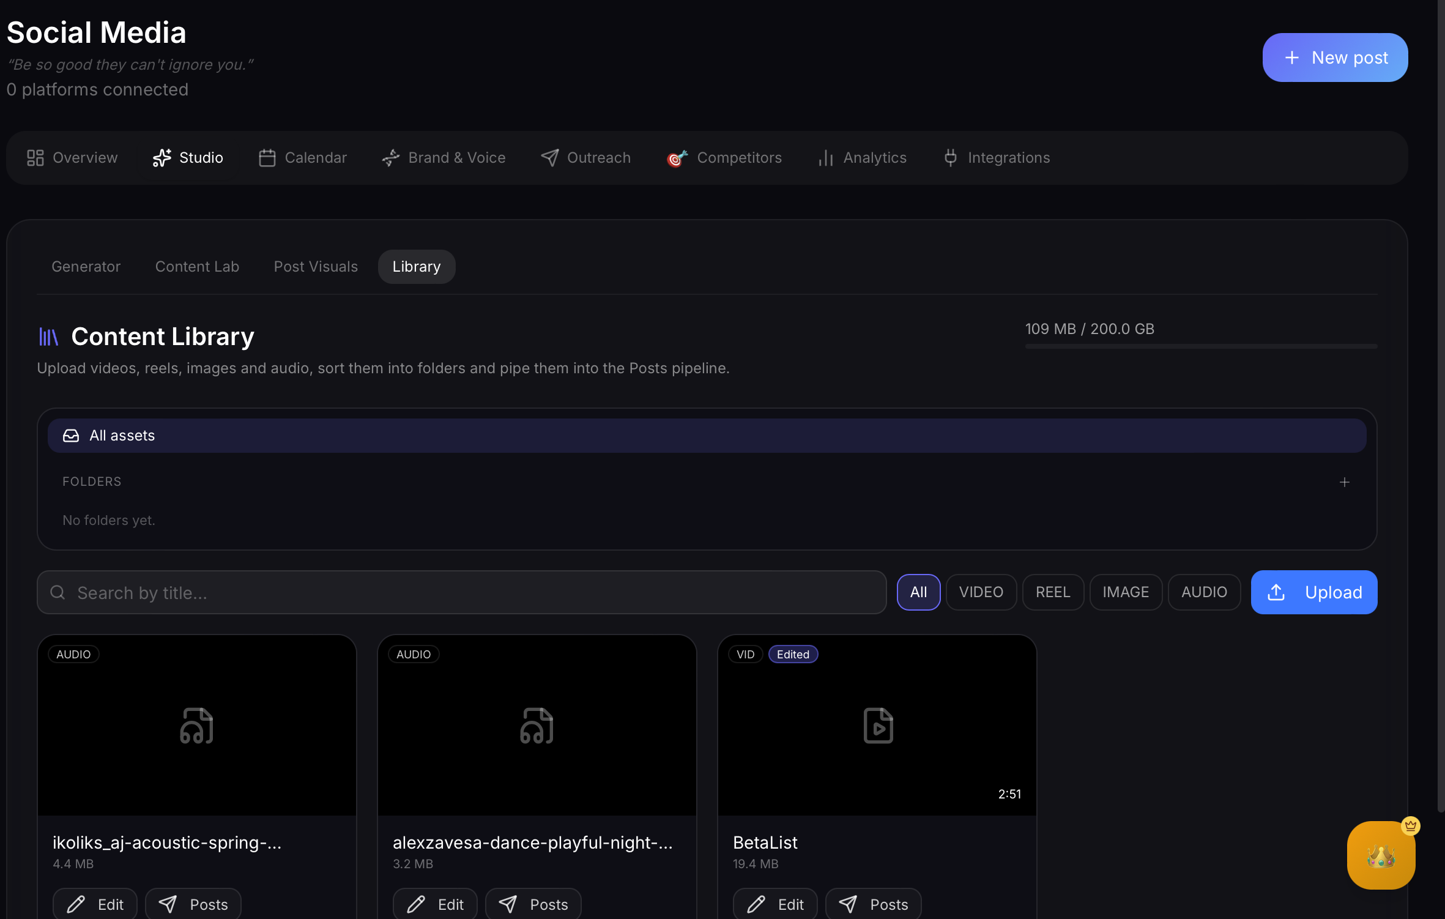Click the 3.2 MB file size
The image size is (1445, 919).
click(x=413, y=864)
